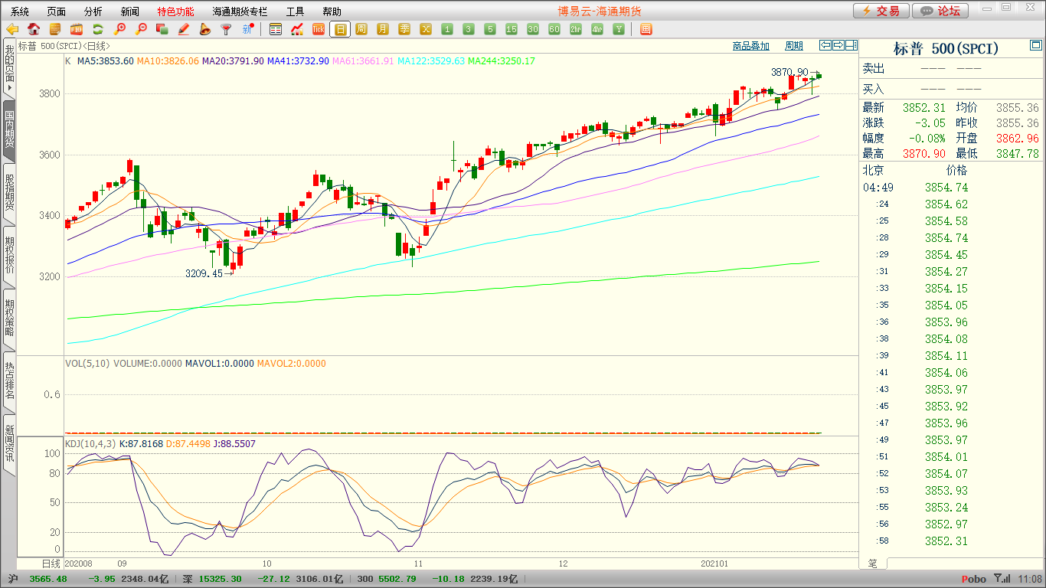Click the green refresh arrows icon
This screenshot has height=588, width=1046.
[x=98, y=29]
